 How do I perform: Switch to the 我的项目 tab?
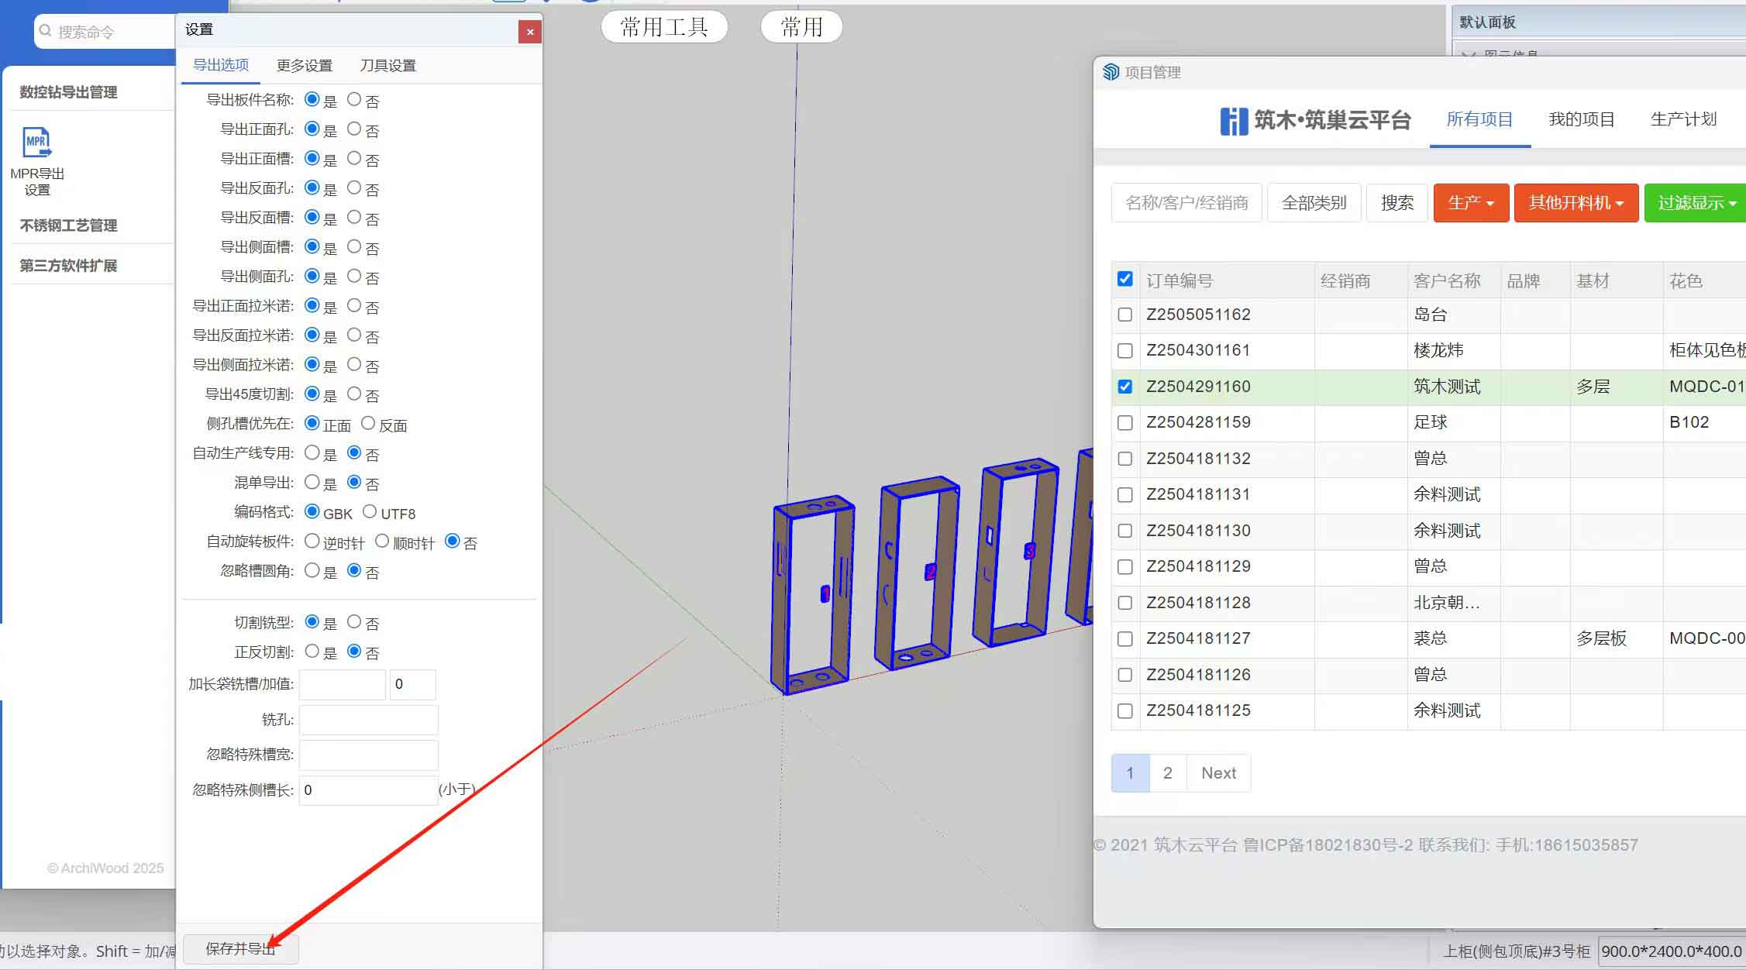[1581, 119]
